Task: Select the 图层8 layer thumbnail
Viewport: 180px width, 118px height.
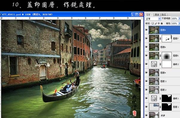Action: point(154,30)
